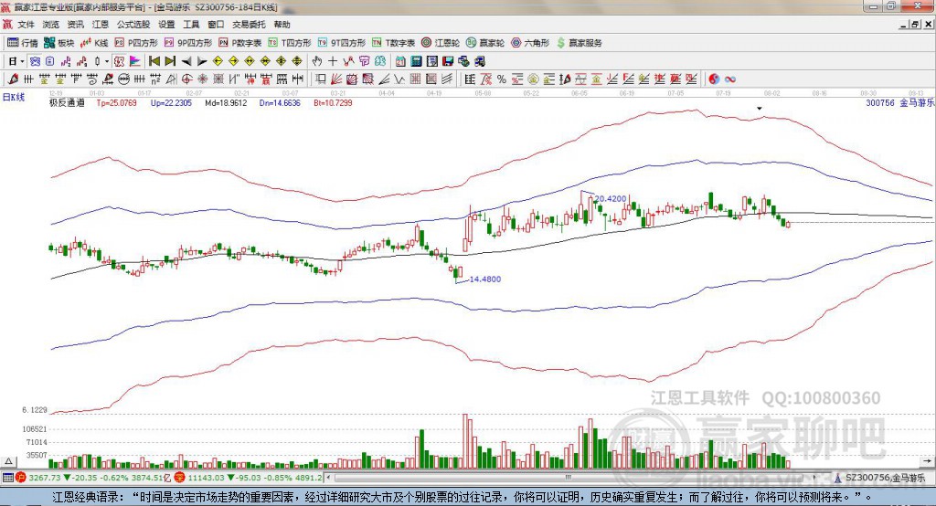This screenshot has height=506, width=936.
Task: Expand the candlestick style dropdown arrow
Action: [107, 61]
